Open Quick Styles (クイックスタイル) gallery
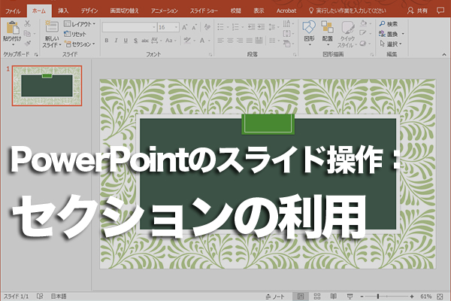 click(347, 35)
